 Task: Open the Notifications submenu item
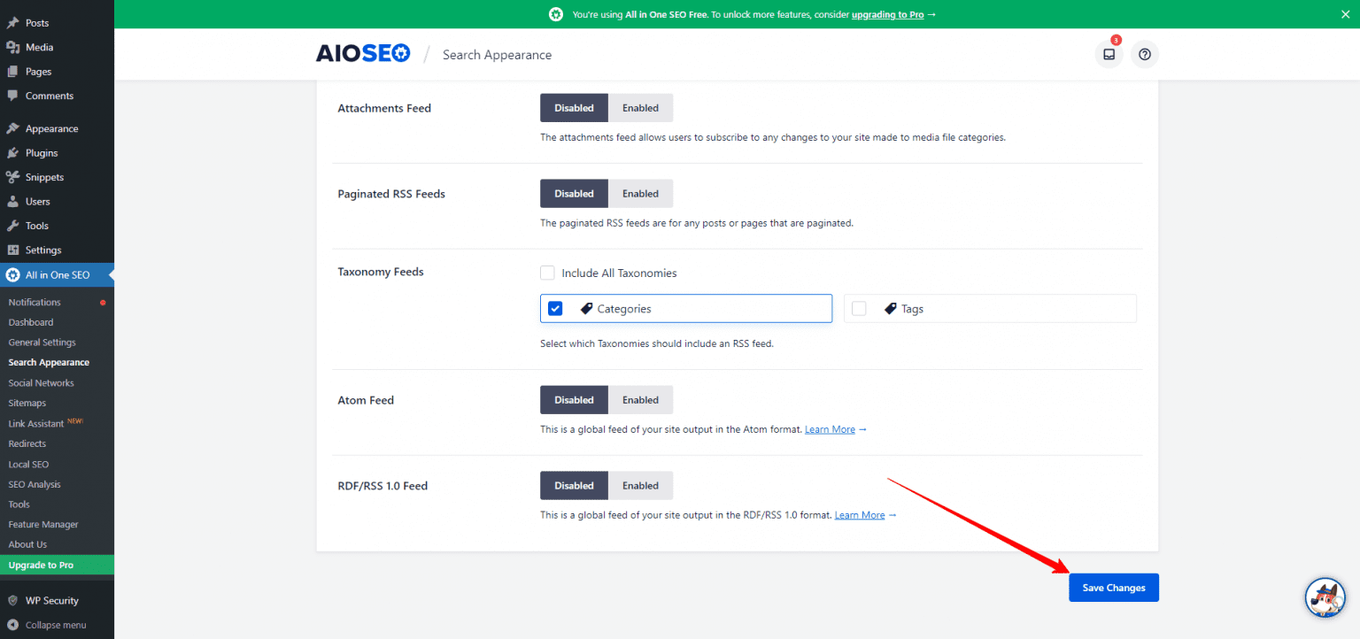[x=35, y=302]
